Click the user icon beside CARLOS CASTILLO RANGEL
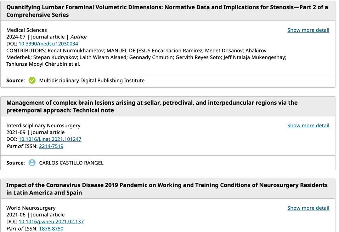 (32, 163)
